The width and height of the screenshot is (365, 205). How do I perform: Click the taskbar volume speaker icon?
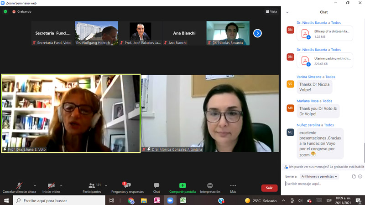[301, 200]
